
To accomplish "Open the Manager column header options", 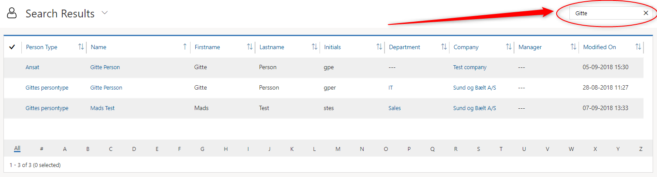I will click(530, 47).
